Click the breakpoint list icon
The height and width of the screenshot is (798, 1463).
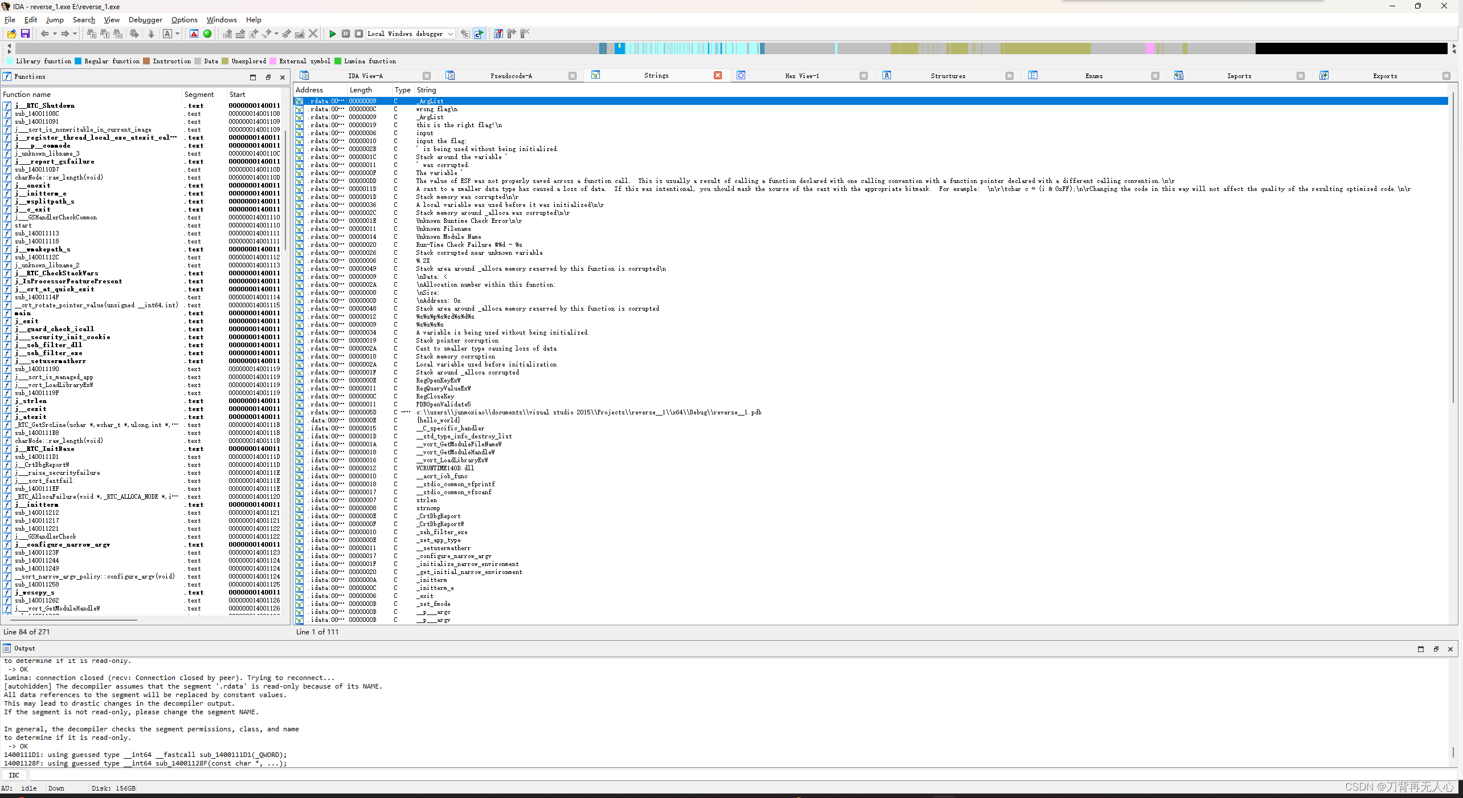pos(498,34)
